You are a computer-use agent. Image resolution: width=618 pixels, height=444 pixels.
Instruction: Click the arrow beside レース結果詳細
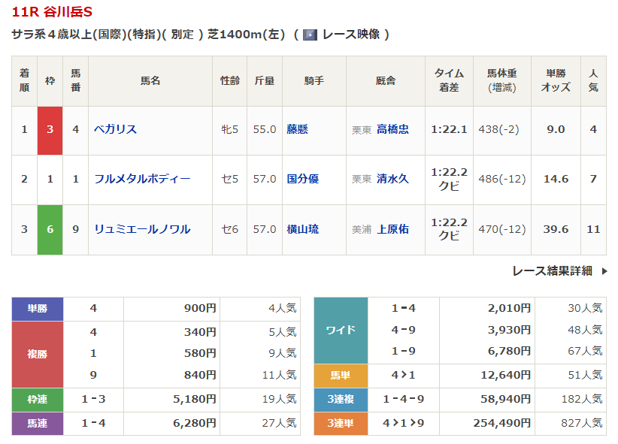pyautogui.click(x=604, y=271)
